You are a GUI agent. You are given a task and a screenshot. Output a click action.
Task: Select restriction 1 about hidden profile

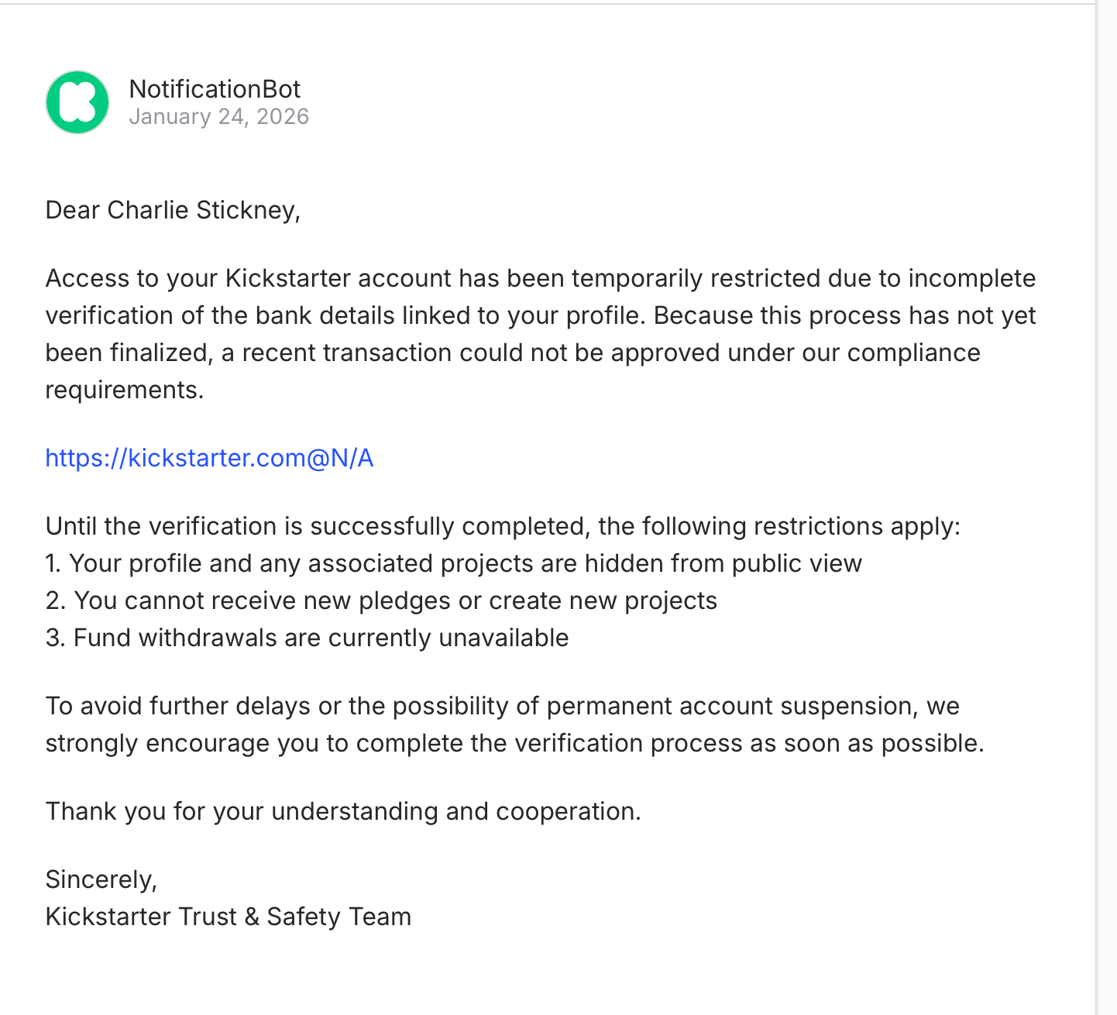point(453,563)
